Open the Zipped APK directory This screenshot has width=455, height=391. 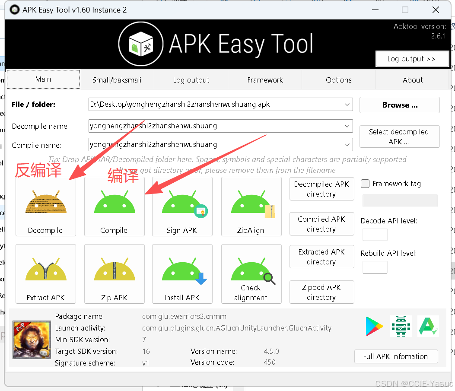pos(321,292)
